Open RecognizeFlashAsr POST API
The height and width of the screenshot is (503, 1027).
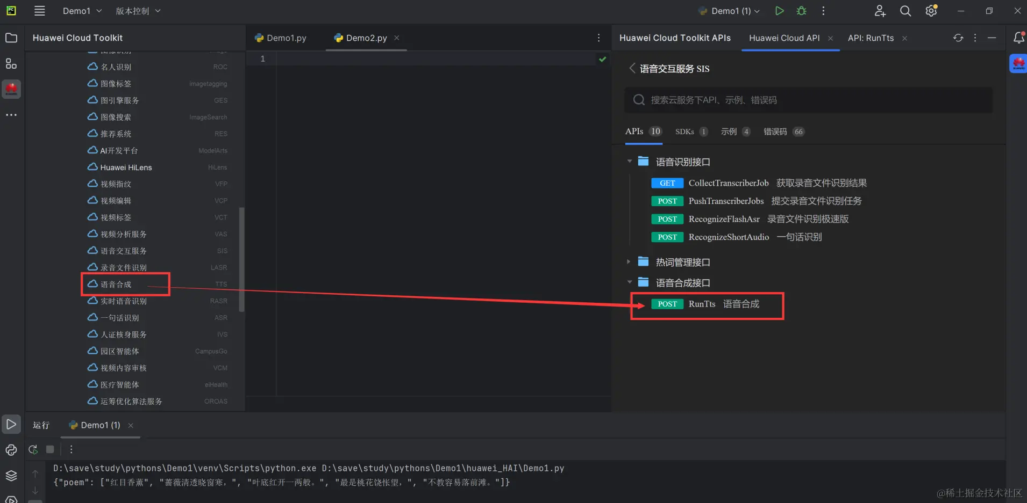coord(750,219)
